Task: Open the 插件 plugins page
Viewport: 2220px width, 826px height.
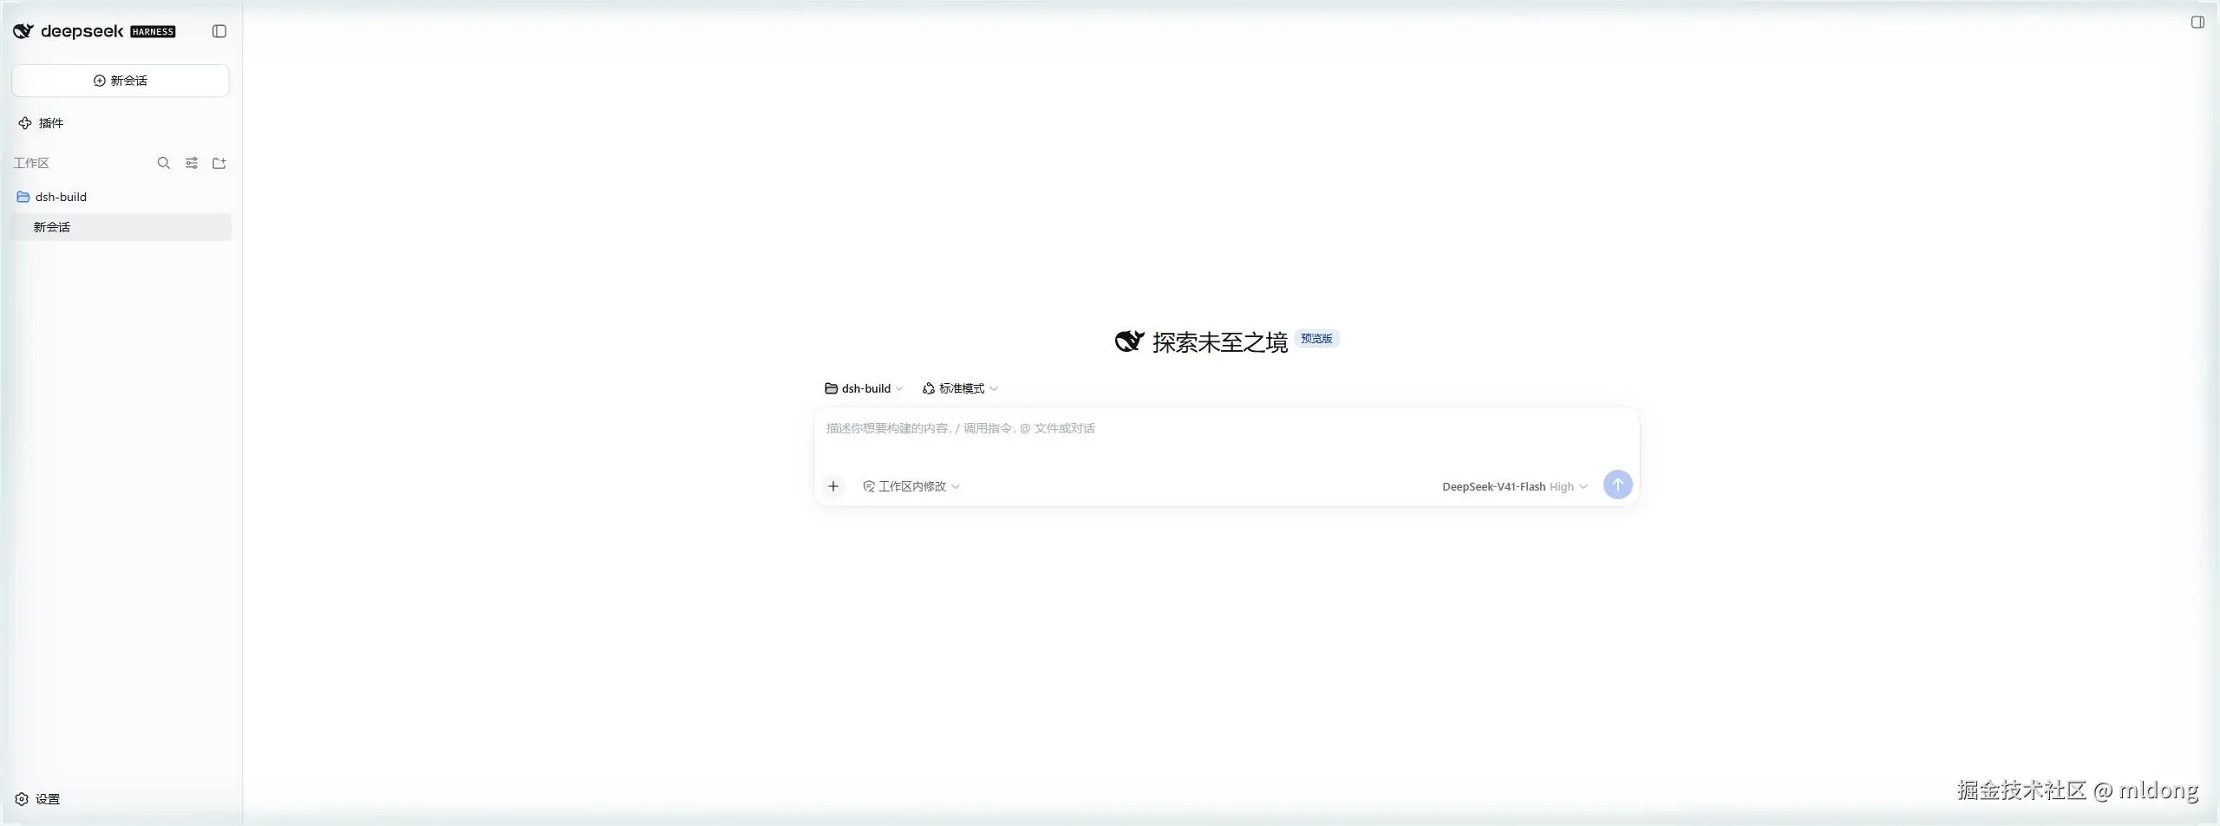Action: click(41, 123)
